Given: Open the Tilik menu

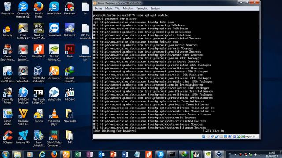Looking at the screenshot, I should [x=118, y=8].
